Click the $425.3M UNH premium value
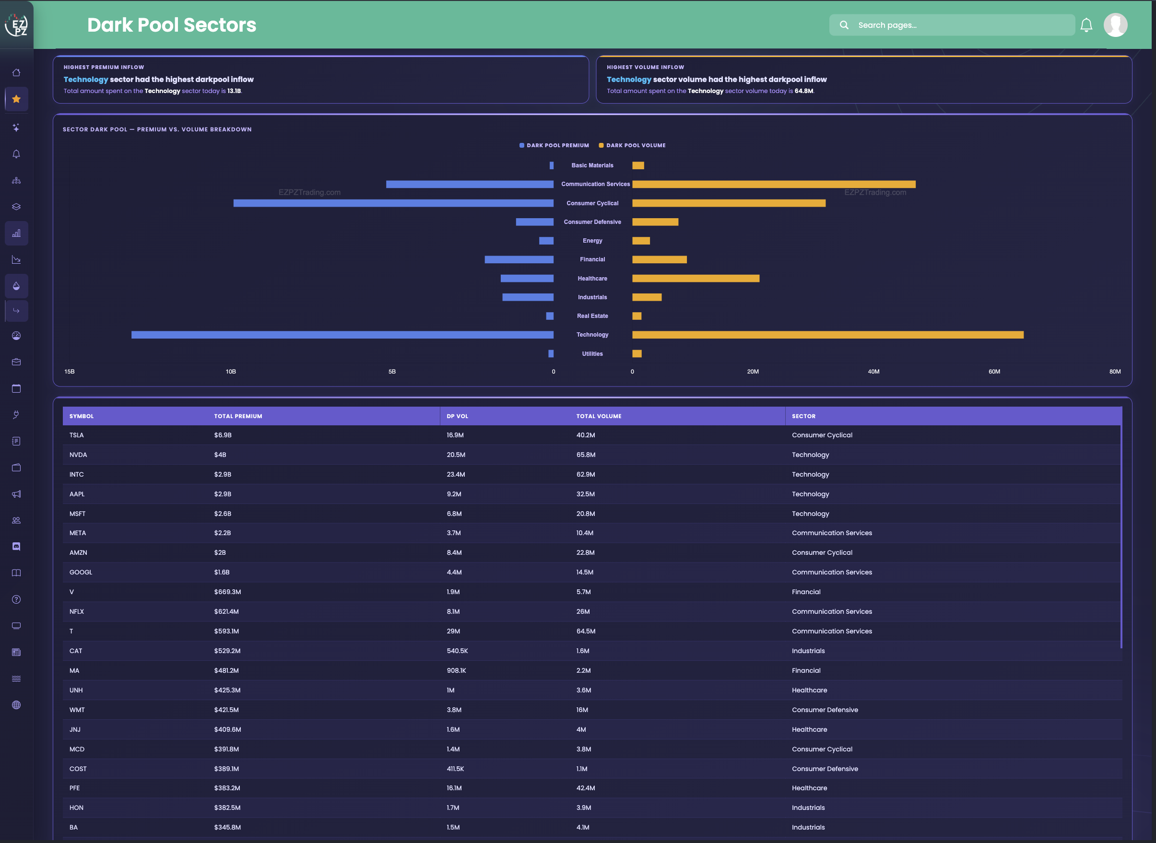The image size is (1156, 843). pos(227,691)
